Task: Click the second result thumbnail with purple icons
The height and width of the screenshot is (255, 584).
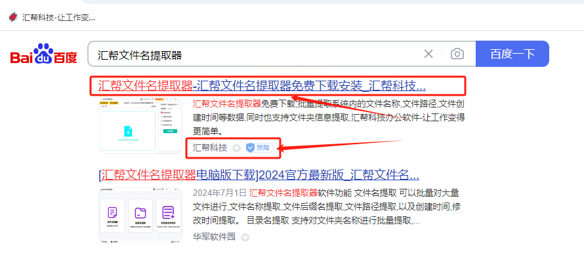Action: 140,215
